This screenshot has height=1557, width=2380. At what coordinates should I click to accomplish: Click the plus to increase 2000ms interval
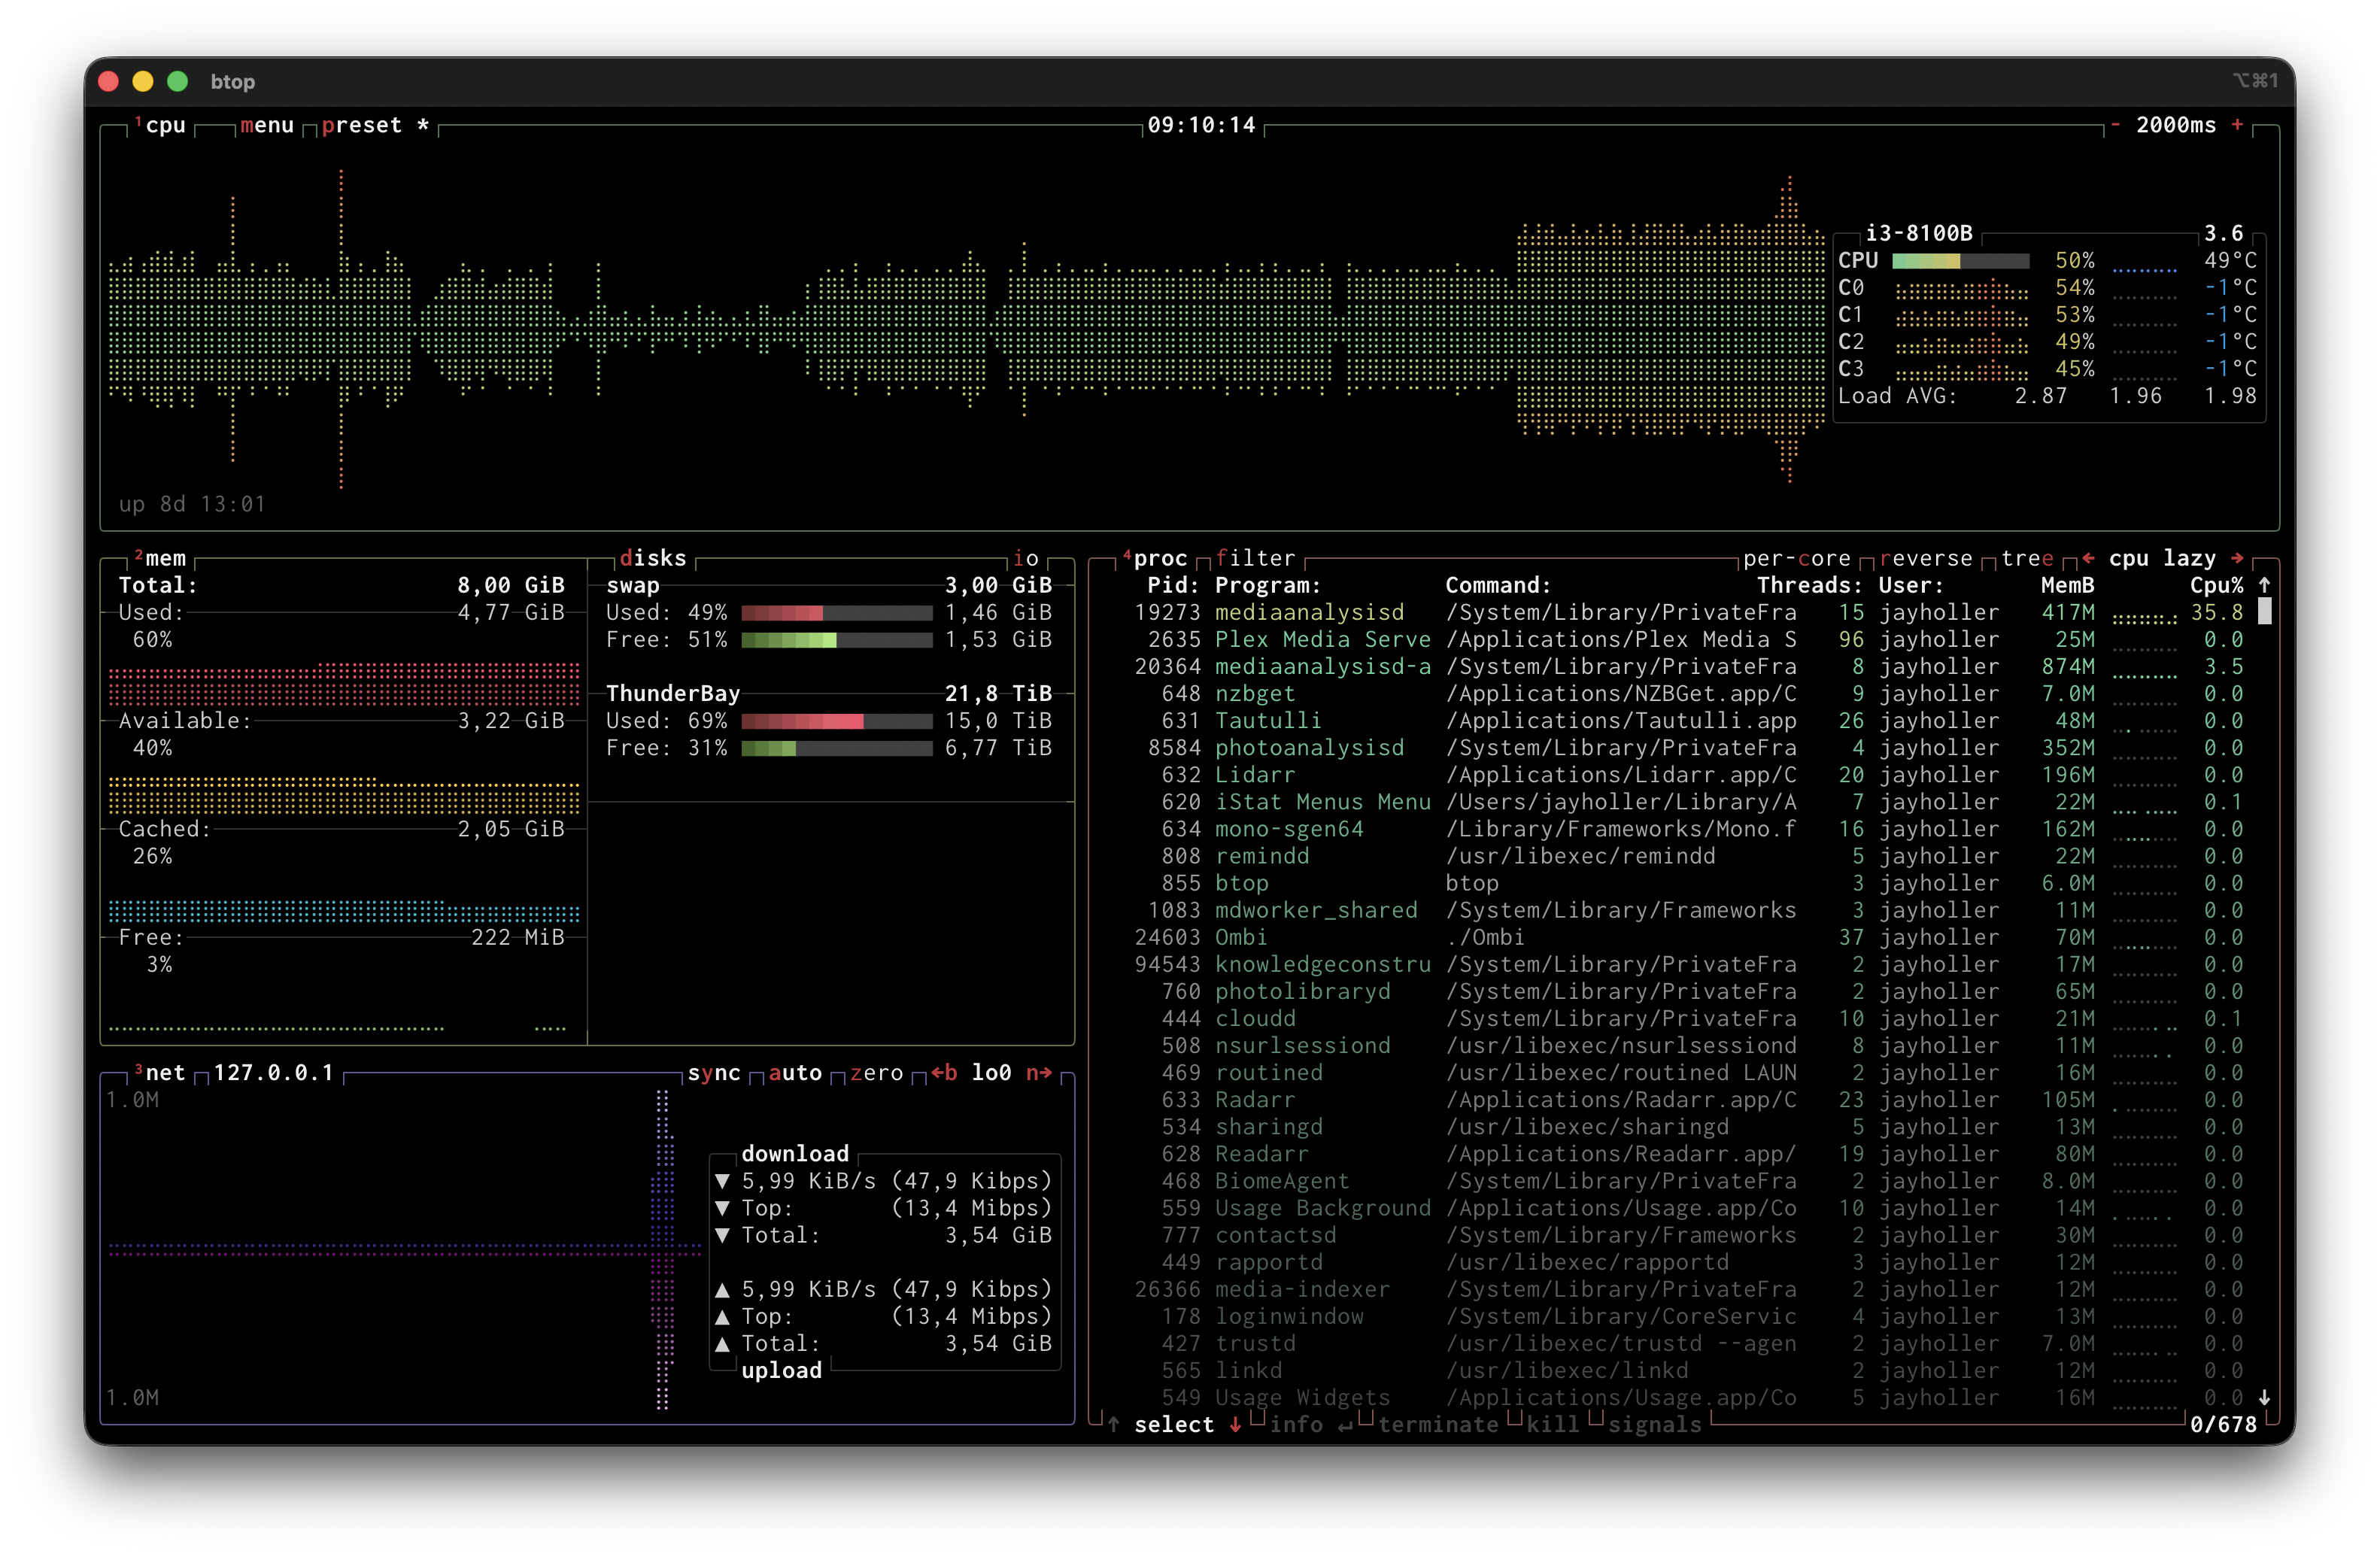click(2237, 125)
